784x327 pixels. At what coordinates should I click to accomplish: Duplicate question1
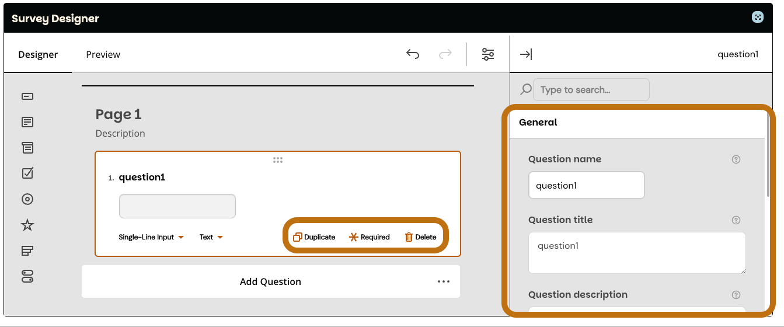point(314,237)
